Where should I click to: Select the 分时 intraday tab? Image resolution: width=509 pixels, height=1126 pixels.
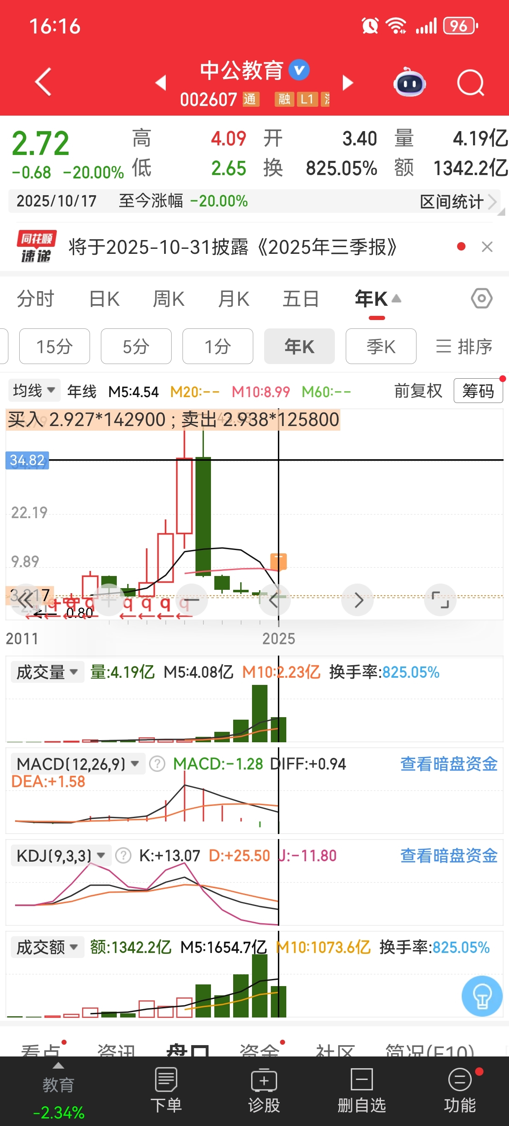point(36,299)
